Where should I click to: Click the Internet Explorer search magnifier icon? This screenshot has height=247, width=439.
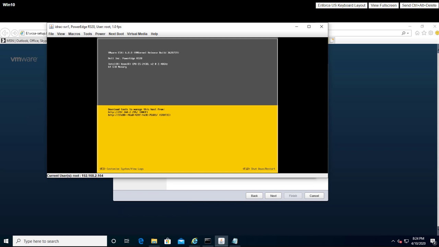[404, 33]
